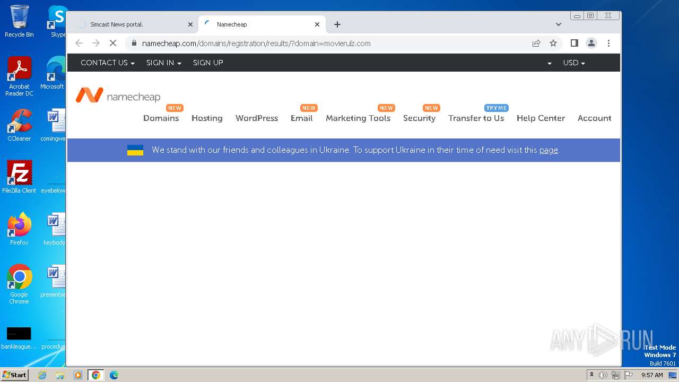Click the taskbar clock showing 9:57 AM
679x382 pixels.
[652, 375]
